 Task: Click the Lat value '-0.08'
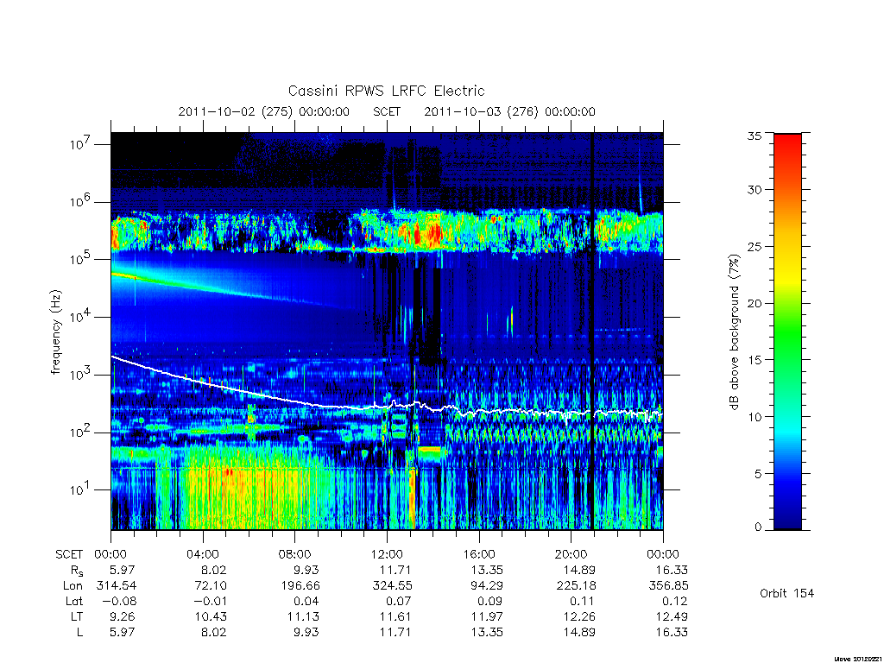[119, 601]
